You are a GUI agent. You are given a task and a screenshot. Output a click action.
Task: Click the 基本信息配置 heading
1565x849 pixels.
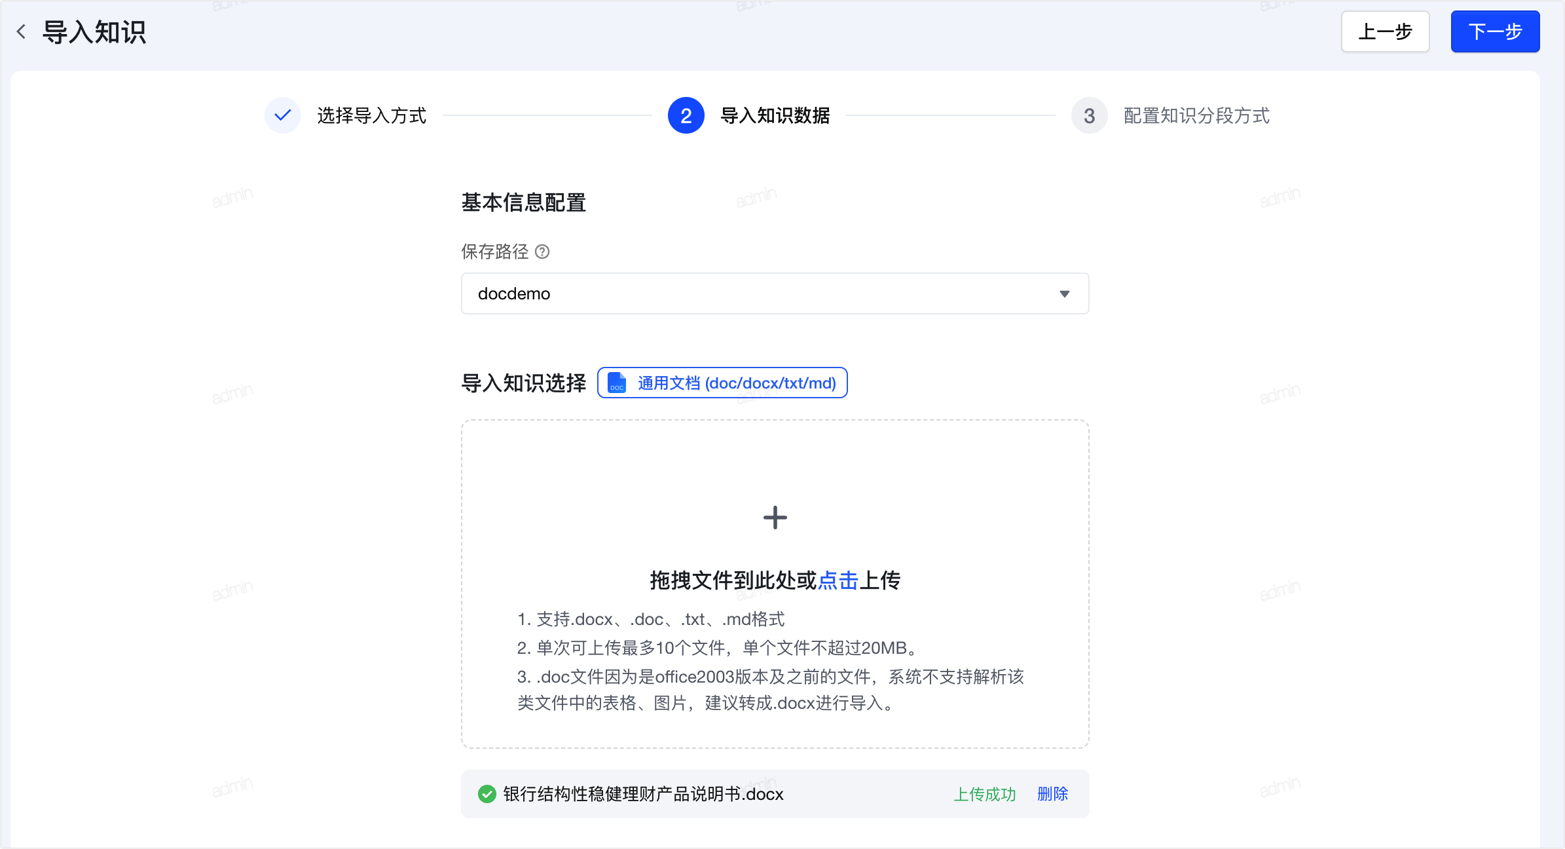523,202
